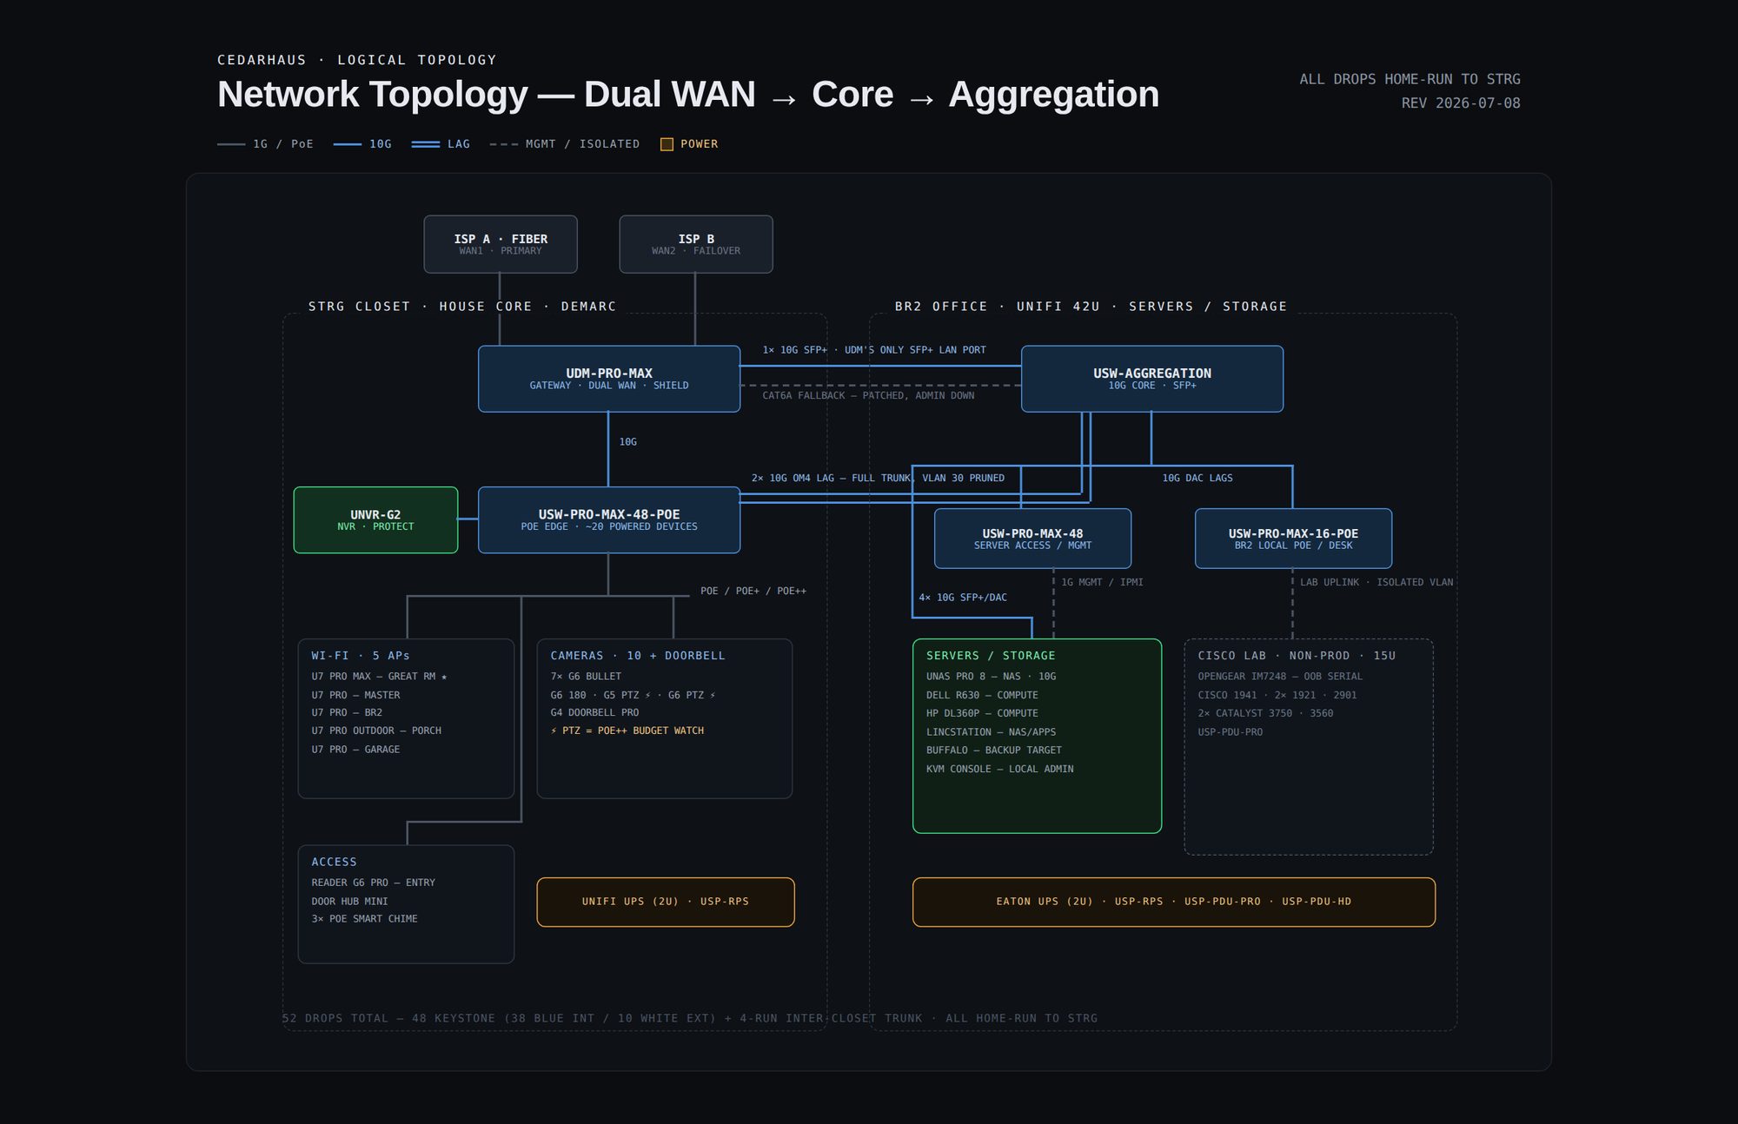1738x1124 pixels.
Task: Click the UNVR-G2 NVR Protect box
Action: click(x=375, y=520)
